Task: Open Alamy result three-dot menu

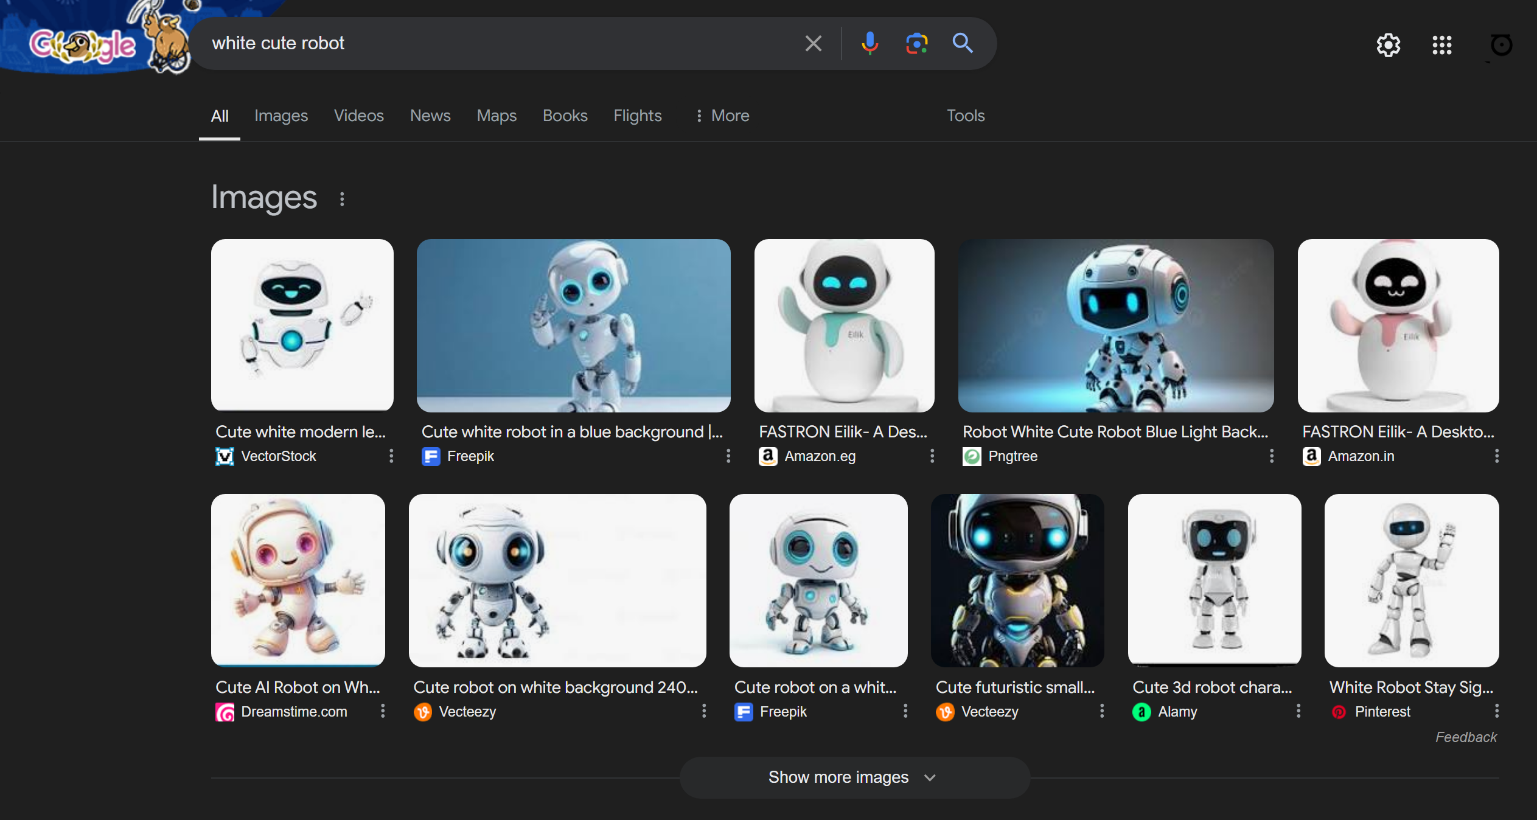Action: click(x=1298, y=711)
